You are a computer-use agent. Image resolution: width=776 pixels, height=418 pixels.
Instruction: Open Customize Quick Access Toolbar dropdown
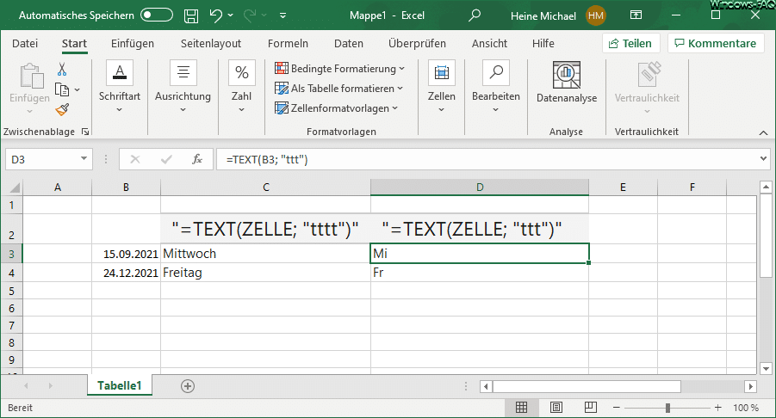283,15
